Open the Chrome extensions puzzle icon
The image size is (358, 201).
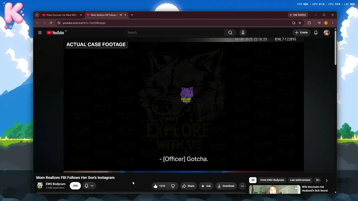[x=309, y=23]
